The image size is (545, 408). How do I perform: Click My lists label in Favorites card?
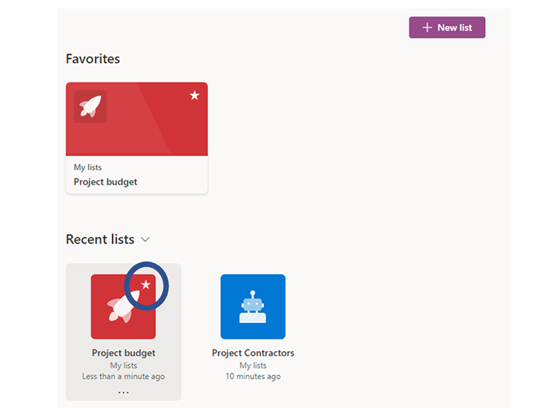point(87,167)
